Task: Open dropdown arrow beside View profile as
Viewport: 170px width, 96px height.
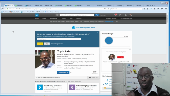Action: (71, 73)
